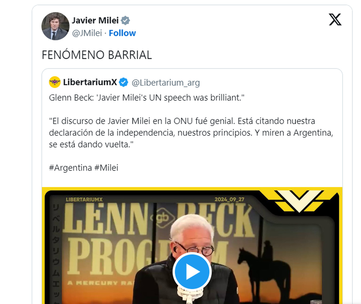The width and height of the screenshot is (361, 304).
Task: Click the LibertariumX yellow avatar icon
Action: coord(55,82)
